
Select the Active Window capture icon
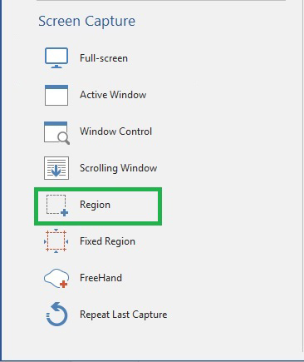tap(56, 95)
